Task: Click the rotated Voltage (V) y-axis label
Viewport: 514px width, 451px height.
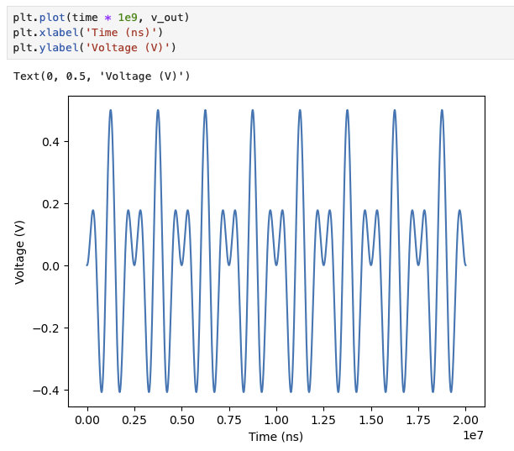Action: point(20,250)
